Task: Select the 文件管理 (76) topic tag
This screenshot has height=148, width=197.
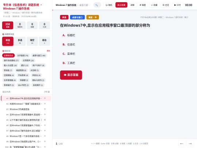Action: (23, 56)
